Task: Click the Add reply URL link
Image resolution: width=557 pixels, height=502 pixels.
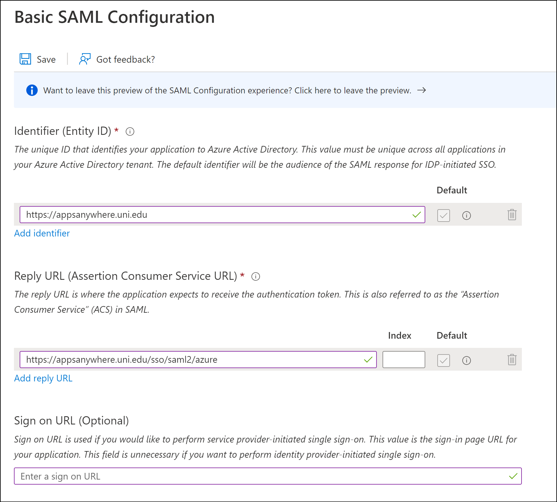Action: pos(43,378)
